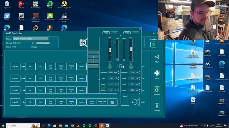Click the Peak Threshold value field
The width and height of the screenshot is (229, 128).
click(x=133, y=72)
